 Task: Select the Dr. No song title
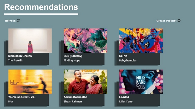pos(123,56)
